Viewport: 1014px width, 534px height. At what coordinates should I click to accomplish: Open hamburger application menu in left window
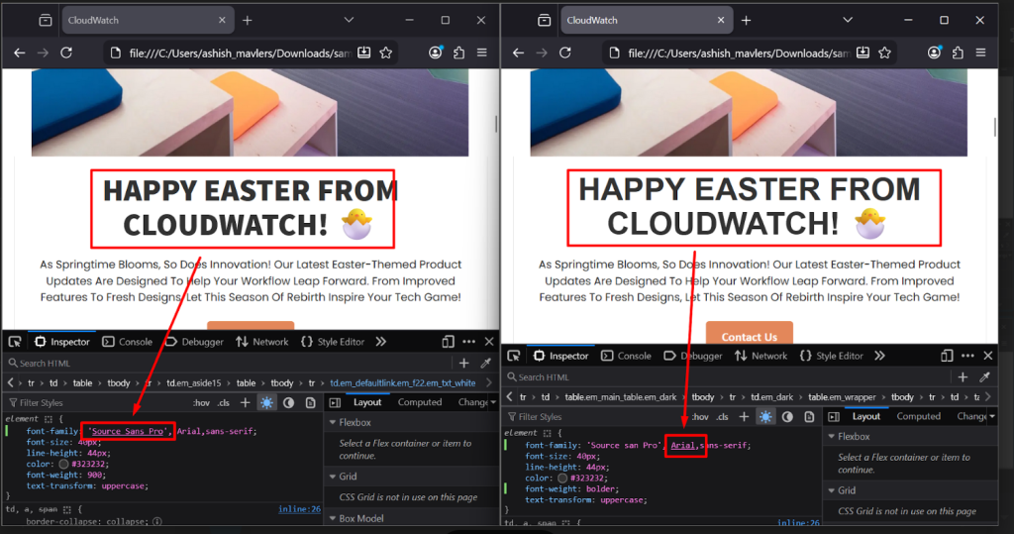[482, 53]
